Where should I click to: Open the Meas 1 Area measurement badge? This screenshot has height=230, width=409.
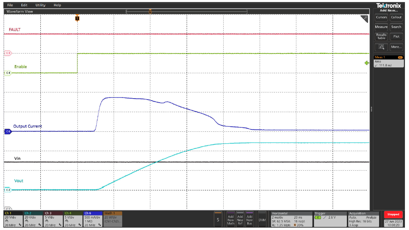point(388,61)
